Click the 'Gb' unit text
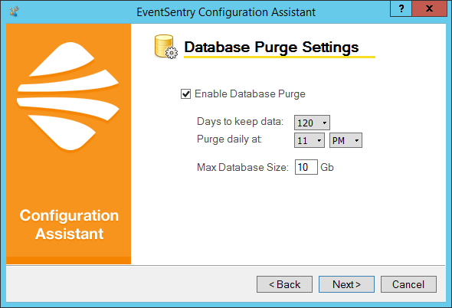This screenshot has width=452, height=308. [x=327, y=168]
